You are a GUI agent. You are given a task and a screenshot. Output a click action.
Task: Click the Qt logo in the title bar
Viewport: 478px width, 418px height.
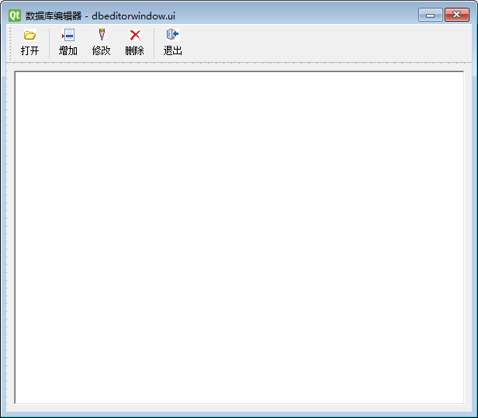tap(15, 16)
